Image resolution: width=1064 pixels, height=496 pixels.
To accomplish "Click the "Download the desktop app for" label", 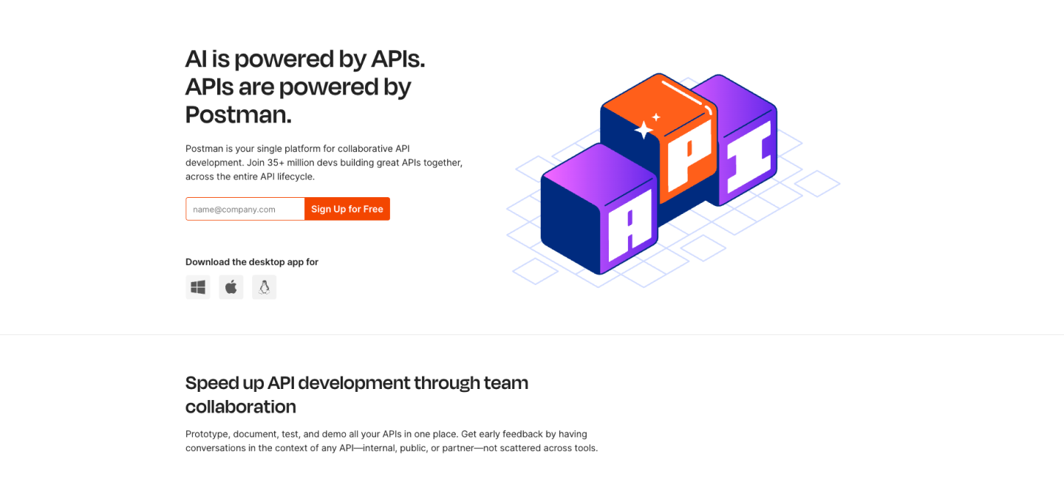I will coord(252,262).
